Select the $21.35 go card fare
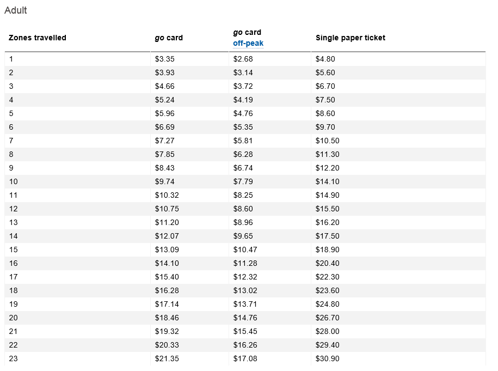The image size is (498, 371). (167, 358)
